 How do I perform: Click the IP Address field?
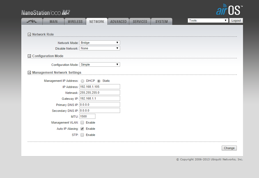pyautogui.click(x=100, y=87)
